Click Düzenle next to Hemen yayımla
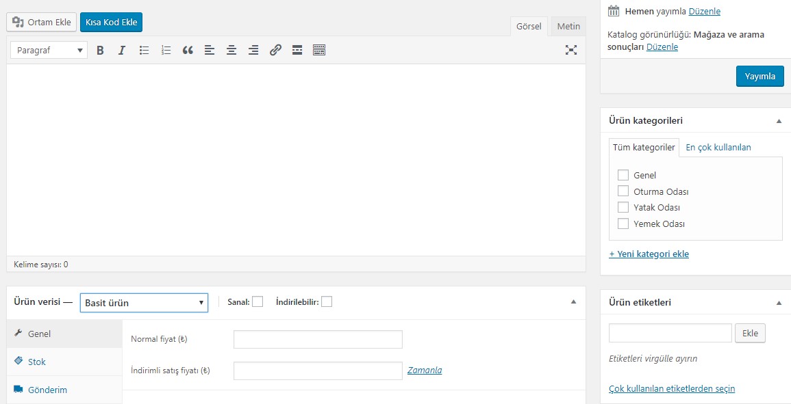This screenshot has height=404, width=791. pyautogui.click(x=704, y=11)
